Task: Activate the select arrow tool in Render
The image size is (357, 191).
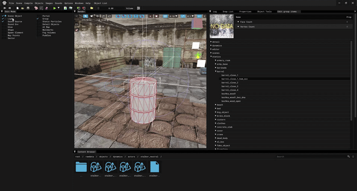Action: (x=86, y=16)
